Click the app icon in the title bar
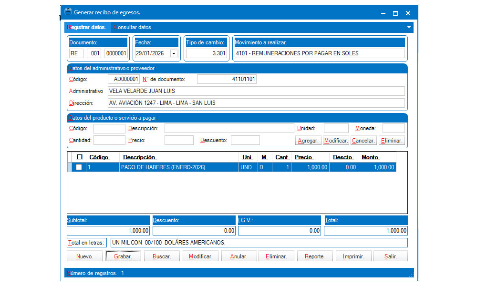The image size is (477, 286). [68, 12]
